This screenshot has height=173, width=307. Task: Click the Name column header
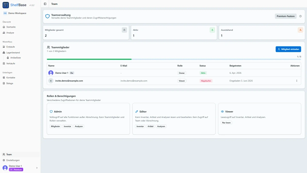(x=51, y=66)
